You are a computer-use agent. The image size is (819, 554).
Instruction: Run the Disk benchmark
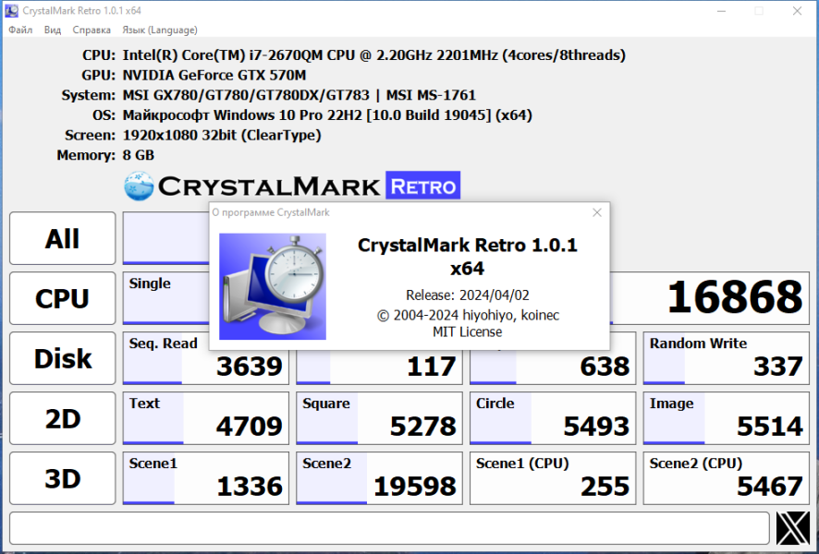point(62,358)
